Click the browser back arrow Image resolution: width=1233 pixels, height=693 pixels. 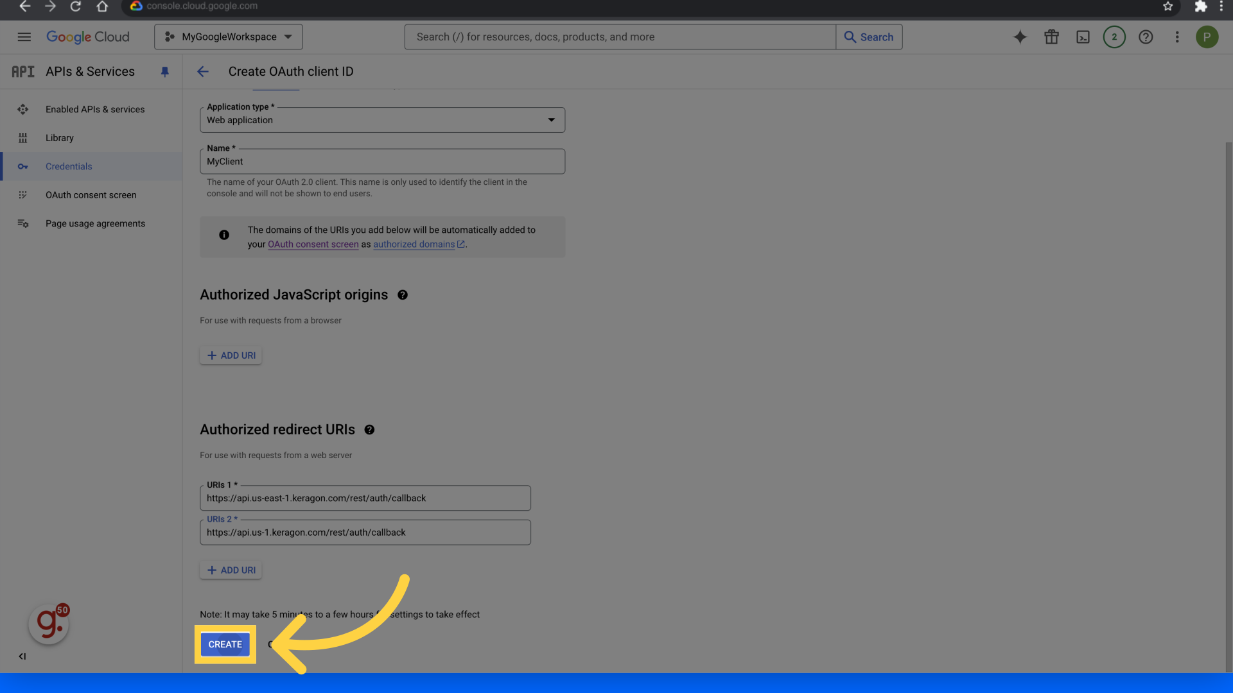pos(24,6)
